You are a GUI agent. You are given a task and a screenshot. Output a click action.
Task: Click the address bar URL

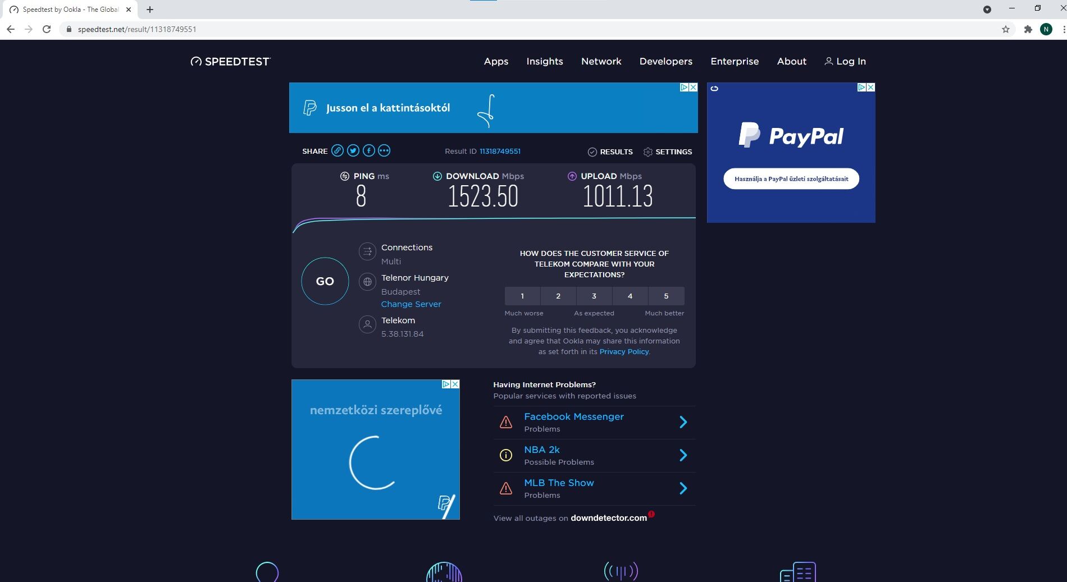(x=137, y=29)
